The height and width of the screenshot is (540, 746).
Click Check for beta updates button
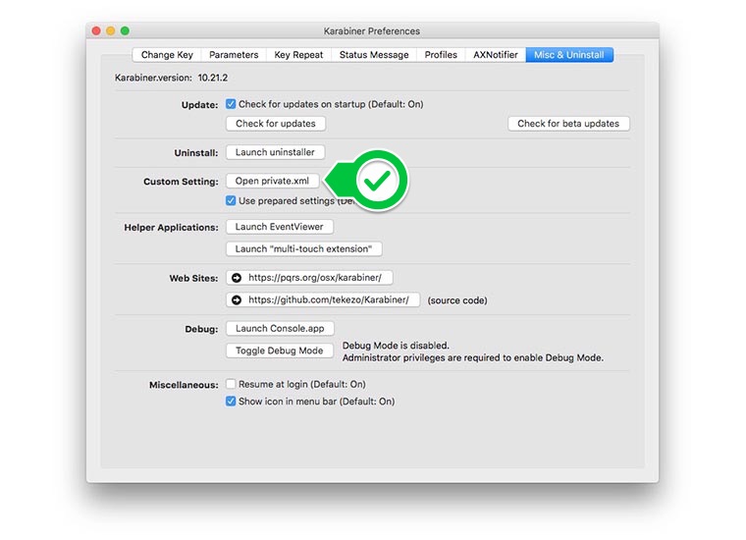(568, 124)
